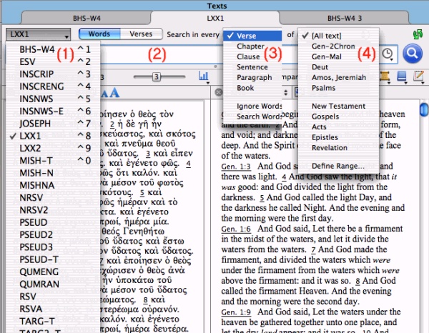Choose MISHNA from text list
429x333 pixels.
[x=53, y=185]
